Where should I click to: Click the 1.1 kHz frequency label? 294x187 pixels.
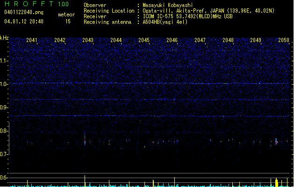4,61
